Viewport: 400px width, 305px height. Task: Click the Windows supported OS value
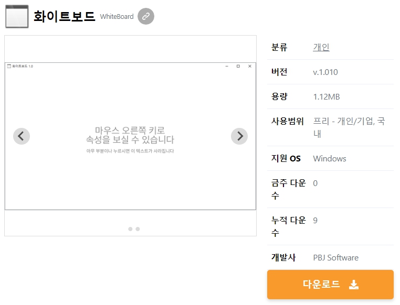pyautogui.click(x=330, y=158)
